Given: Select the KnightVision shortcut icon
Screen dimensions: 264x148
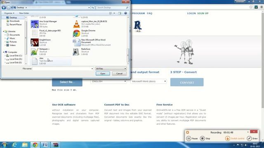Looking at the screenshot, I should tap(35, 42).
